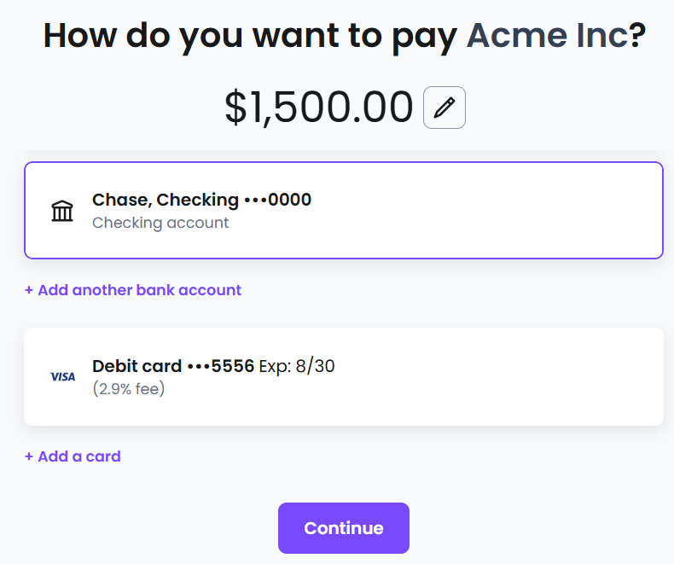This screenshot has width=674, height=564.
Task: Click the Visa logo icon
Action: coord(63,376)
